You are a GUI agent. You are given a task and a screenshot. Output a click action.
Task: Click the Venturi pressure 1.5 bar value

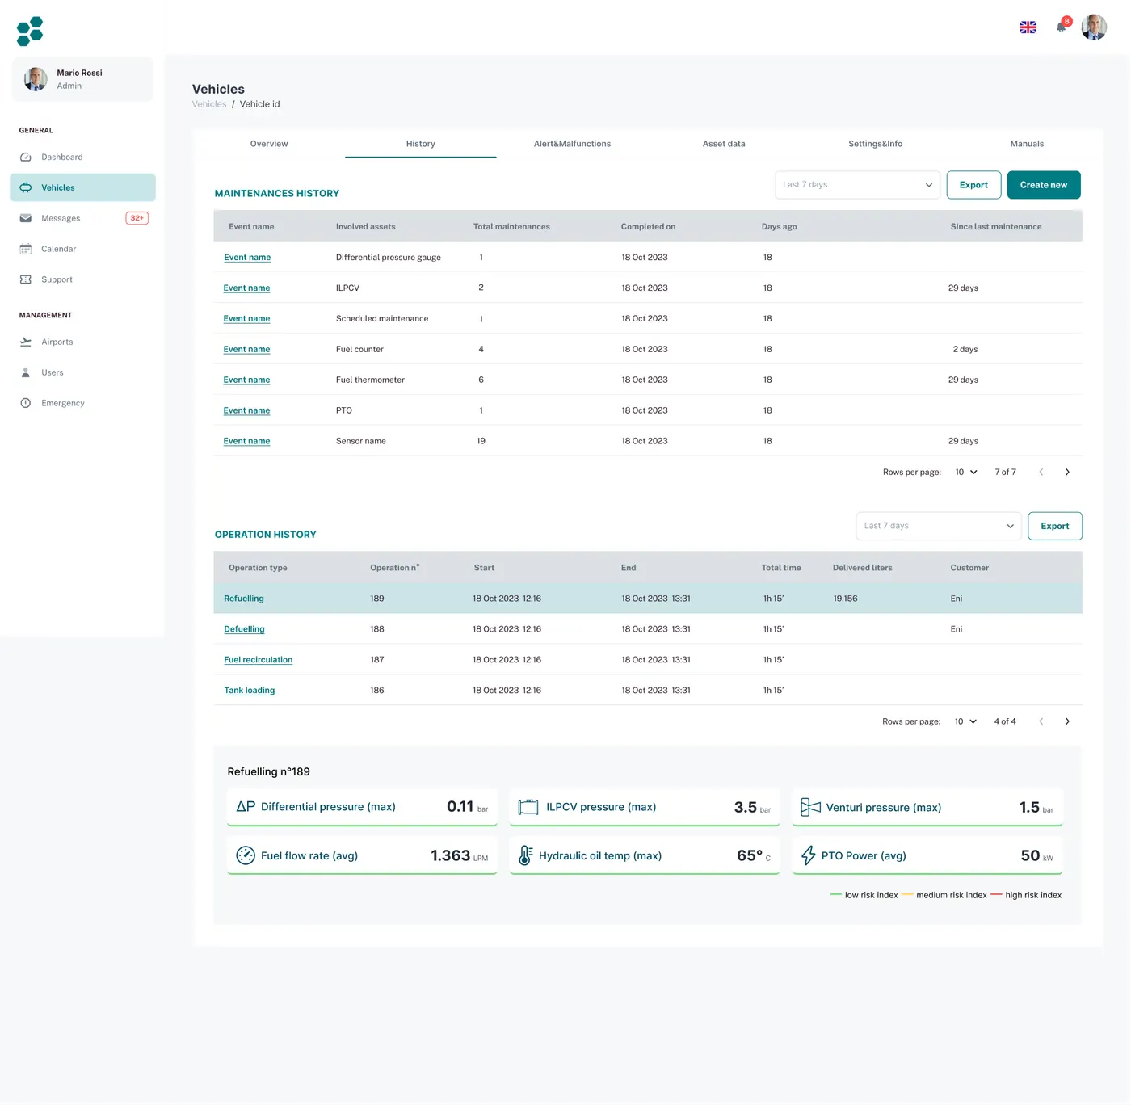[1036, 808]
